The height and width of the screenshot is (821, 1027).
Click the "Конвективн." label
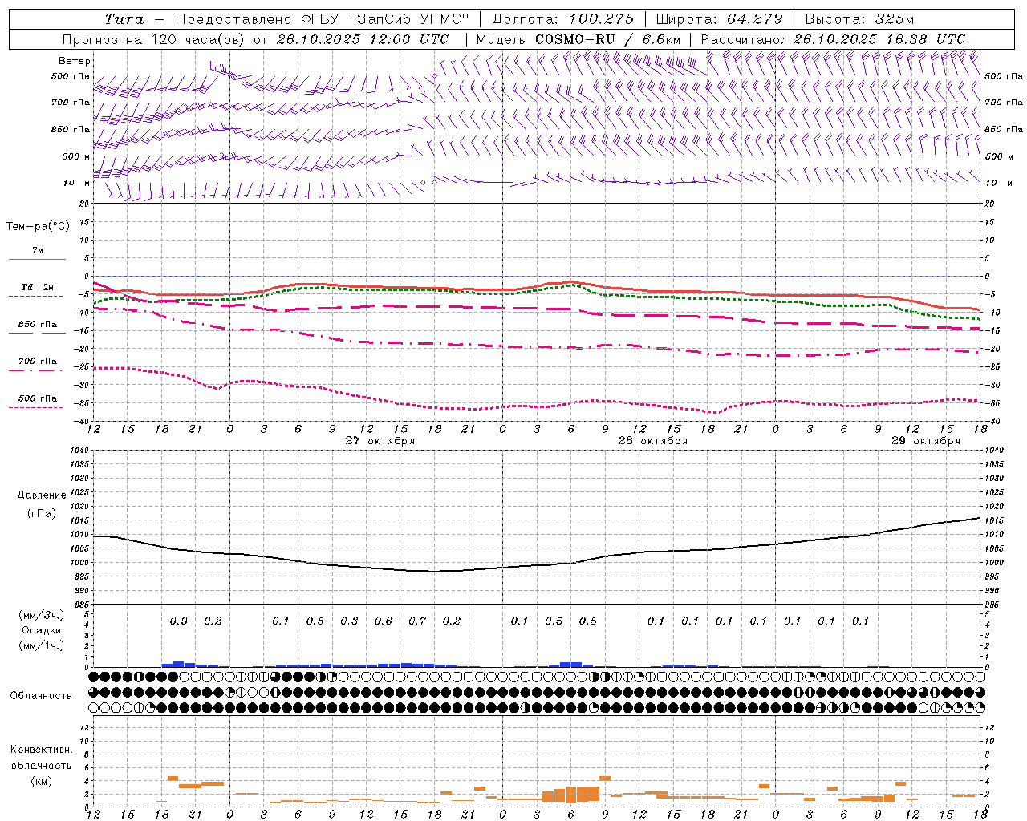[41, 750]
